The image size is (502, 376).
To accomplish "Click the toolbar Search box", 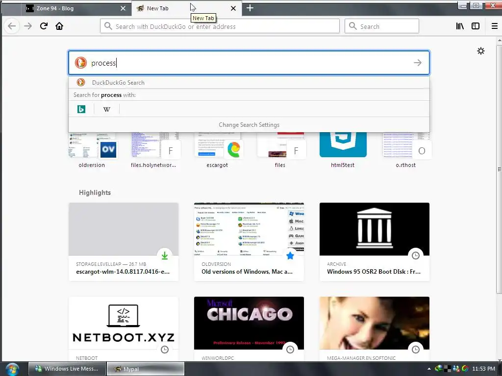I will pyautogui.click(x=381, y=26).
